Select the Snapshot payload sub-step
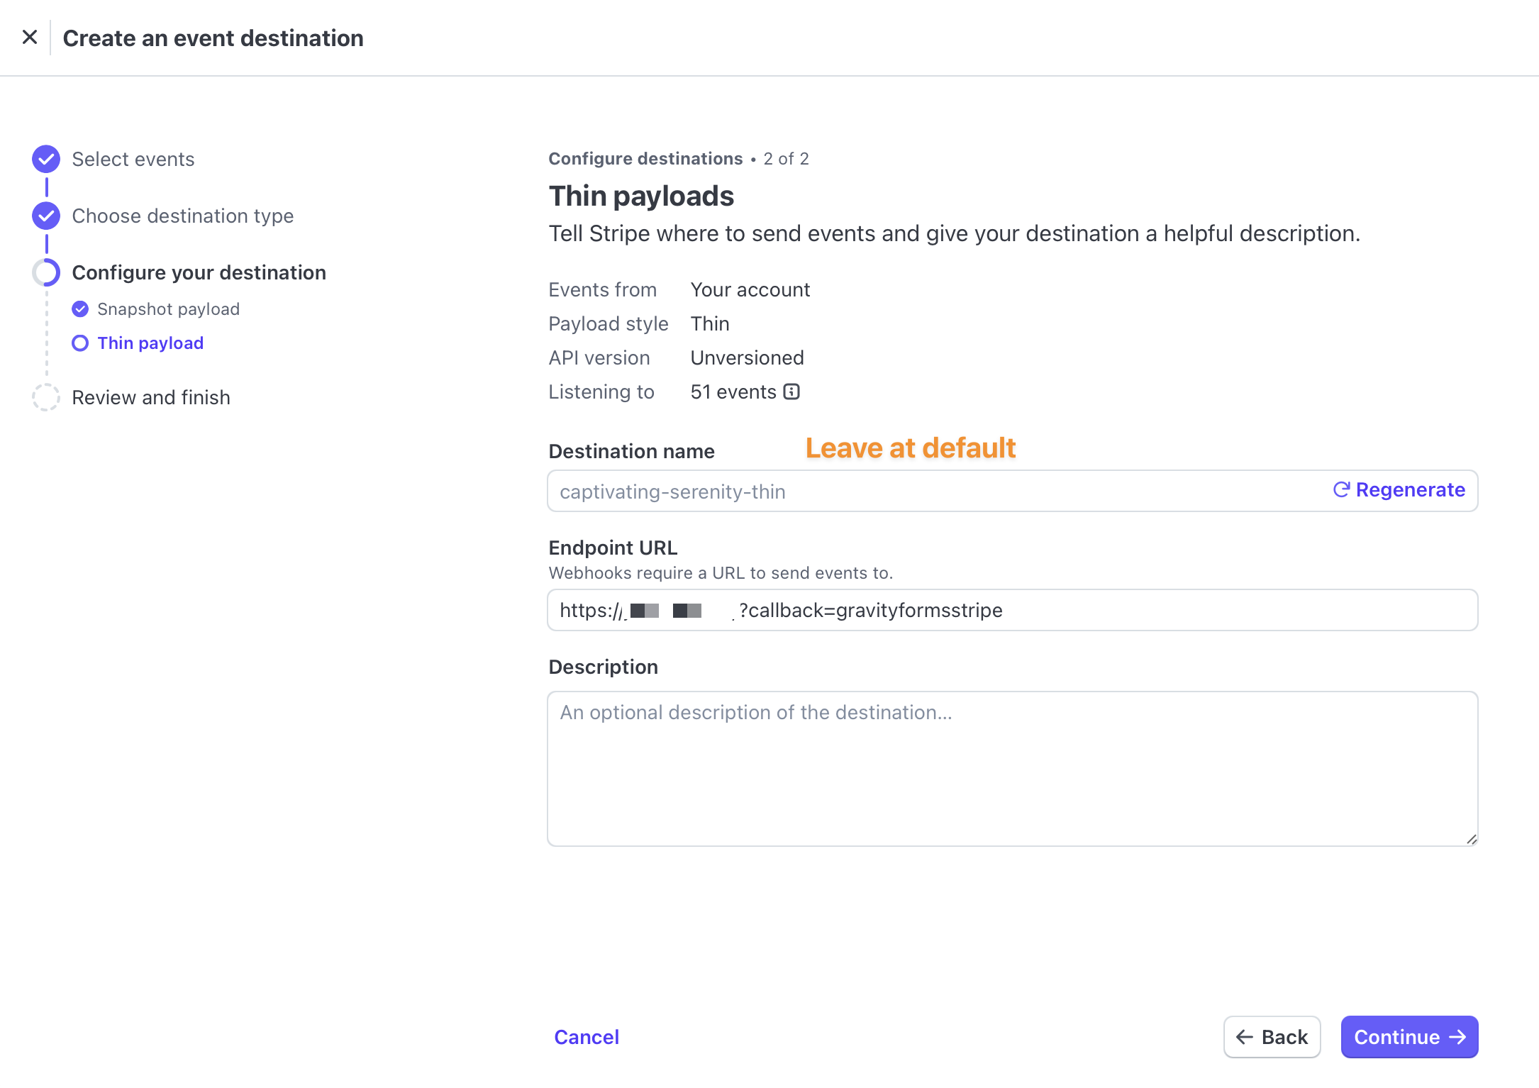Screen dimensions: 1539x1088 coord(169,309)
